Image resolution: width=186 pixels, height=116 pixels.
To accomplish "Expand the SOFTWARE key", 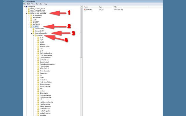I will pos(29,24).
